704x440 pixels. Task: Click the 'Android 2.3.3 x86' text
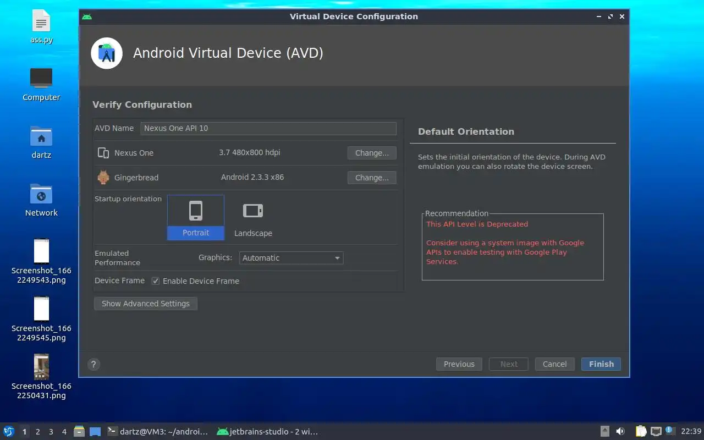pyautogui.click(x=252, y=178)
